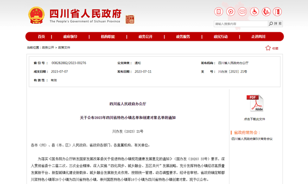Viewport: 308px width, 184px height.
Task: Open the 首页 navigation item
Action: (41, 37)
